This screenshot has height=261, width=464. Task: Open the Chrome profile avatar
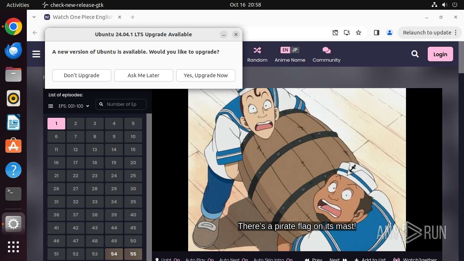click(x=390, y=33)
